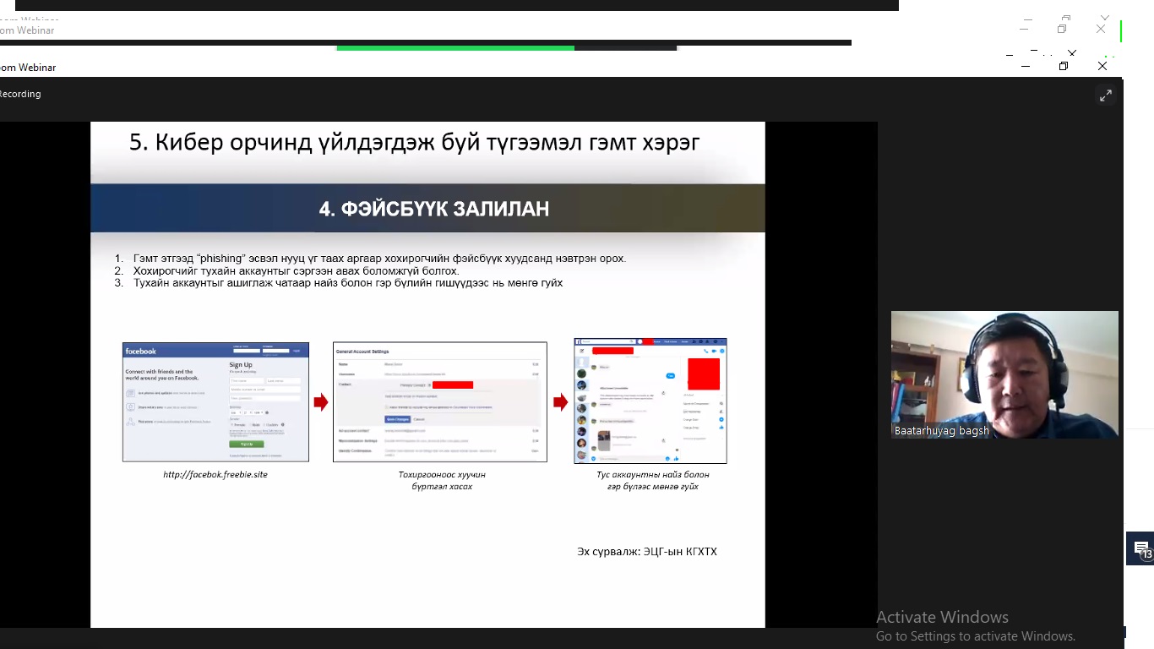
Task: Click the Activate Windows watermark text
Action: pyautogui.click(x=942, y=617)
